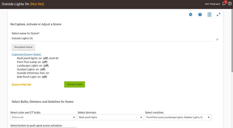Click the red notification badge
233x128 pixels.
[x=226, y=2]
